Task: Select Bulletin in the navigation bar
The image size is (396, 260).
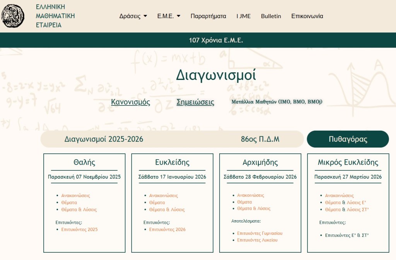Action: point(271,16)
